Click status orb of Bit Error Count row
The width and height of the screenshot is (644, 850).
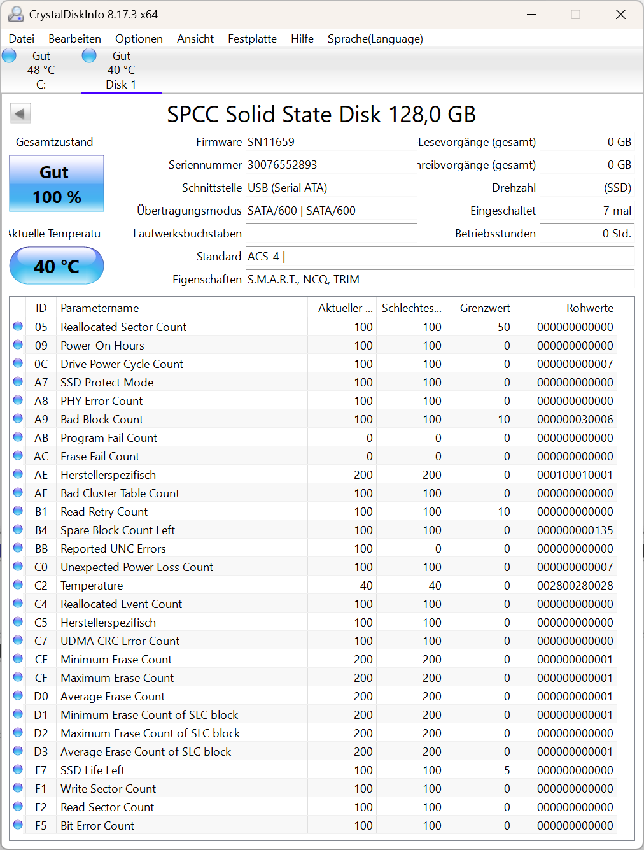[x=18, y=825]
